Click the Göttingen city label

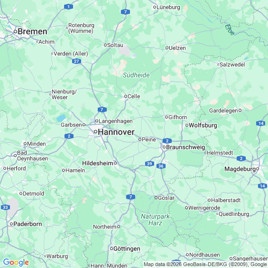(127, 249)
